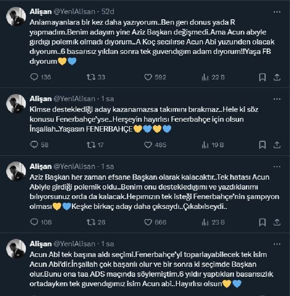
Task: Share the tweet with 666 likes
Action: 277,222
